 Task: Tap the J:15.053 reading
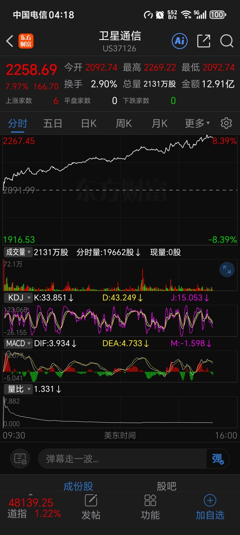tap(190, 298)
